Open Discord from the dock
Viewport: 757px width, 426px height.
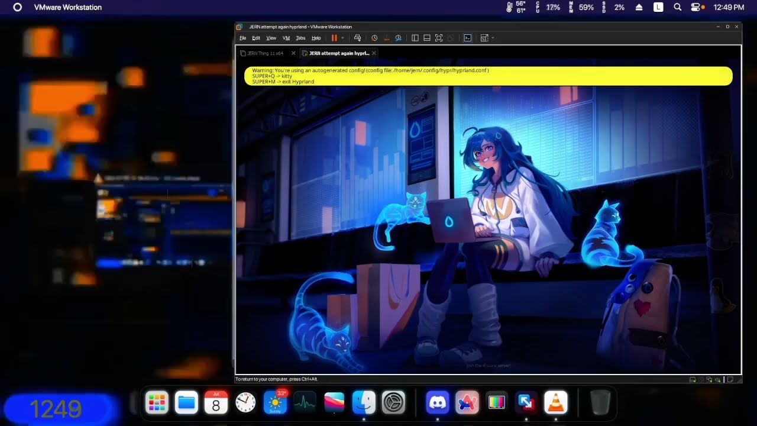(x=438, y=403)
